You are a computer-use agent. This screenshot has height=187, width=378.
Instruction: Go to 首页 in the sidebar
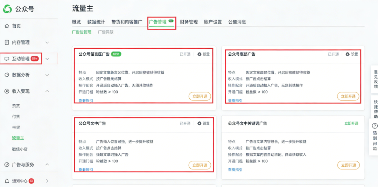click(16, 26)
